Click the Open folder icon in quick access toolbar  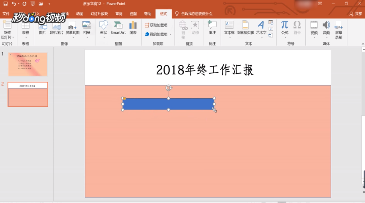[x=41, y=4]
